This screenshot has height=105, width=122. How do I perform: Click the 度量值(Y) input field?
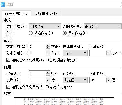click(x=98, y=53)
